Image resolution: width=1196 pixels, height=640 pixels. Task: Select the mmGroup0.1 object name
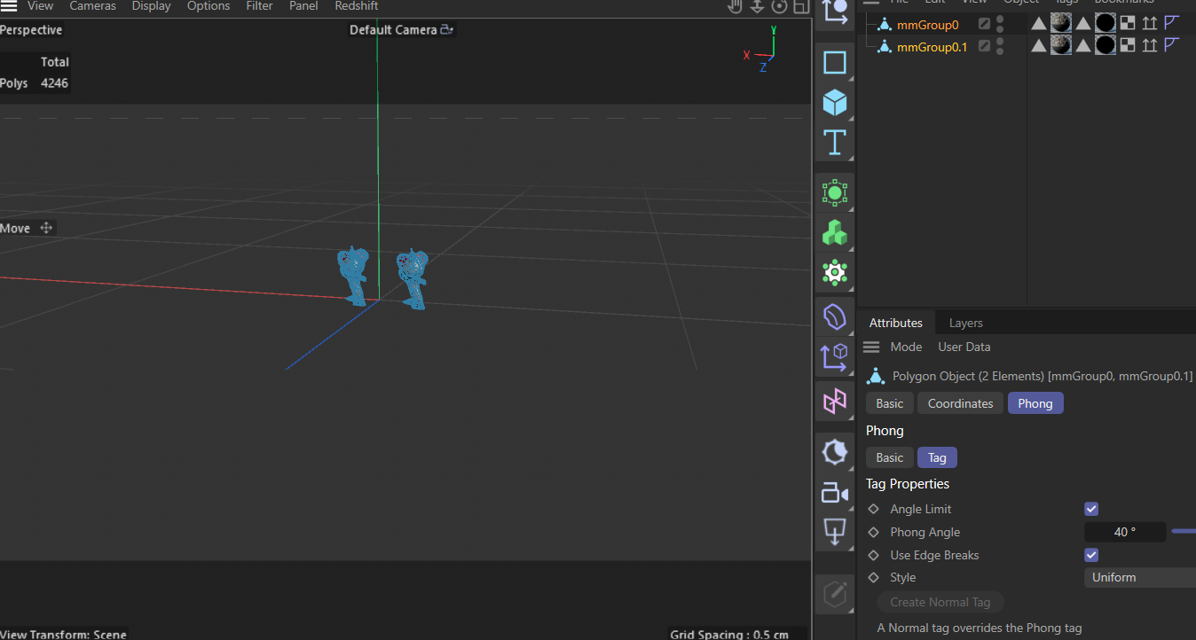(932, 46)
